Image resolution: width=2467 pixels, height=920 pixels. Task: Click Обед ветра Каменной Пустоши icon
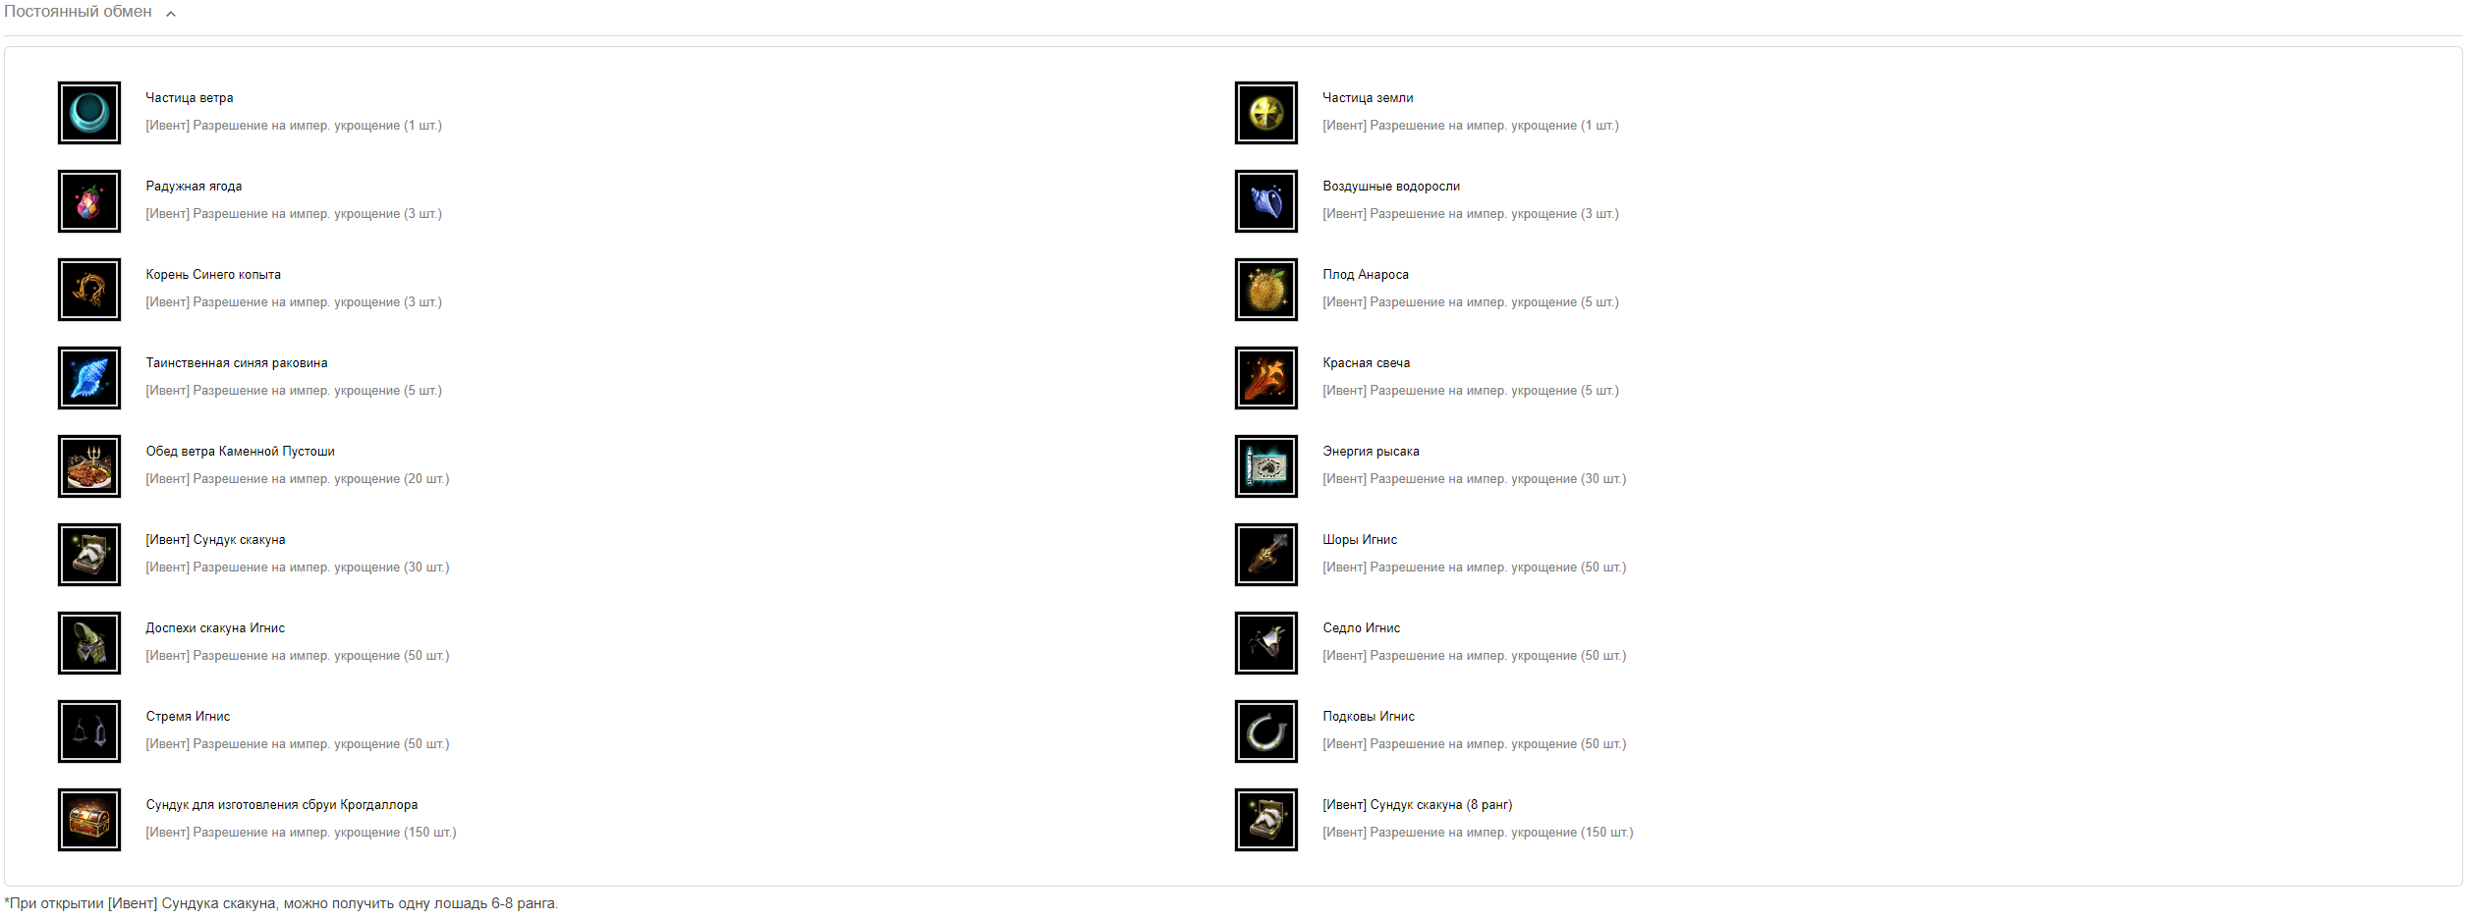tap(89, 466)
